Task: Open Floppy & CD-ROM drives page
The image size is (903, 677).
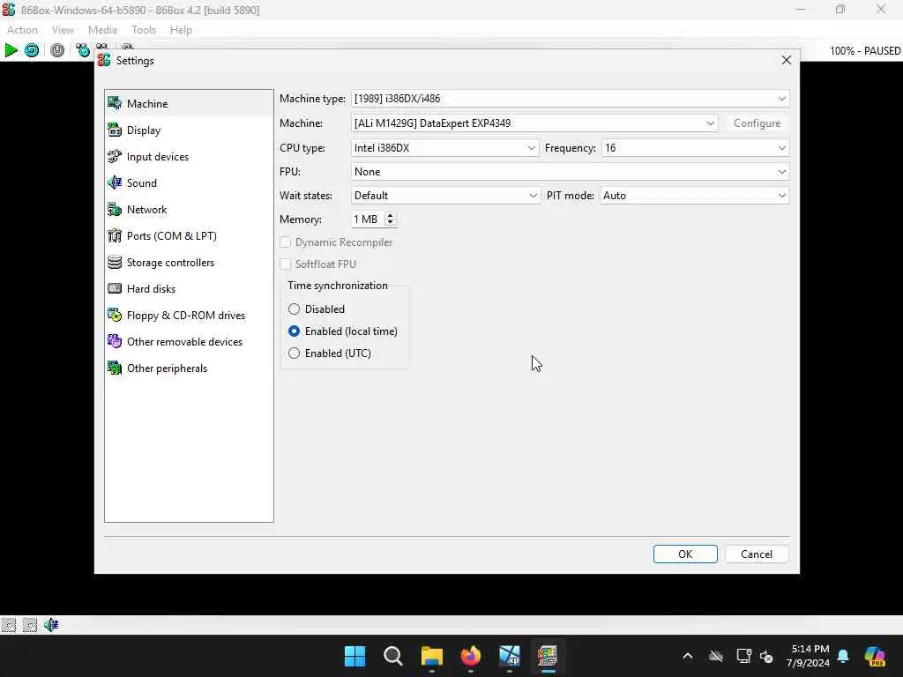Action: pyautogui.click(x=189, y=316)
